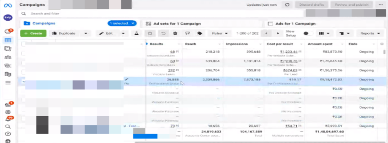This screenshot has width=388, height=143.
Task: Toggle the View Setup switch
Action: 308,33
